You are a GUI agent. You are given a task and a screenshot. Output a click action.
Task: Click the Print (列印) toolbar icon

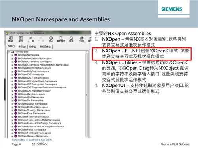tap(81, 39)
